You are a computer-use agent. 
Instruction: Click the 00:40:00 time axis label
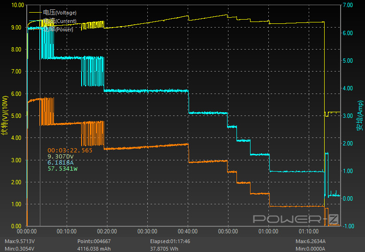coord(188,231)
